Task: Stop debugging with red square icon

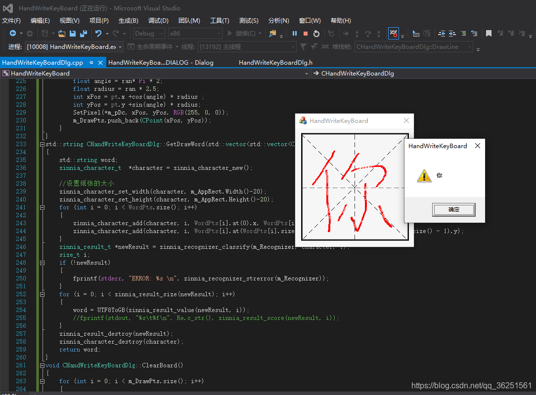Action: click(306, 34)
